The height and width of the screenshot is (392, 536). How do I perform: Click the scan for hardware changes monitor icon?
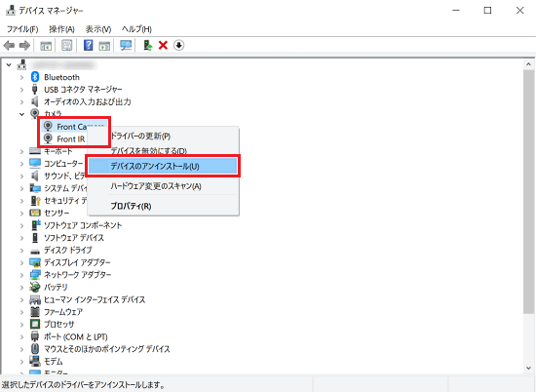tap(126, 45)
